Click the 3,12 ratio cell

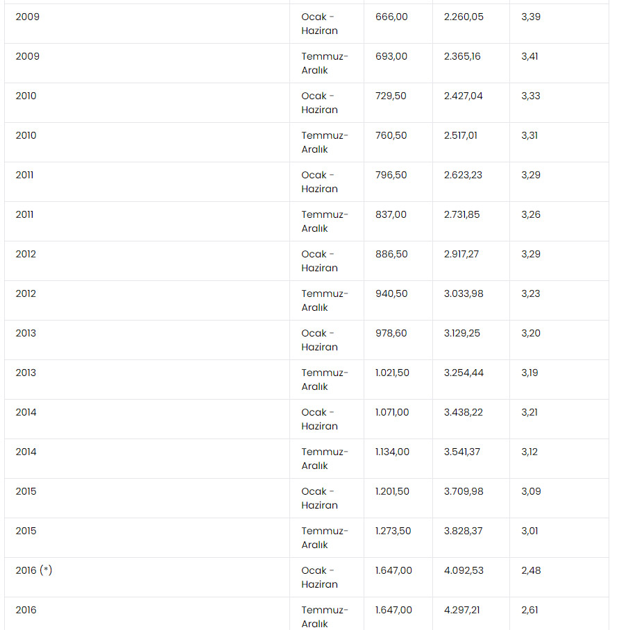click(529, 452)
